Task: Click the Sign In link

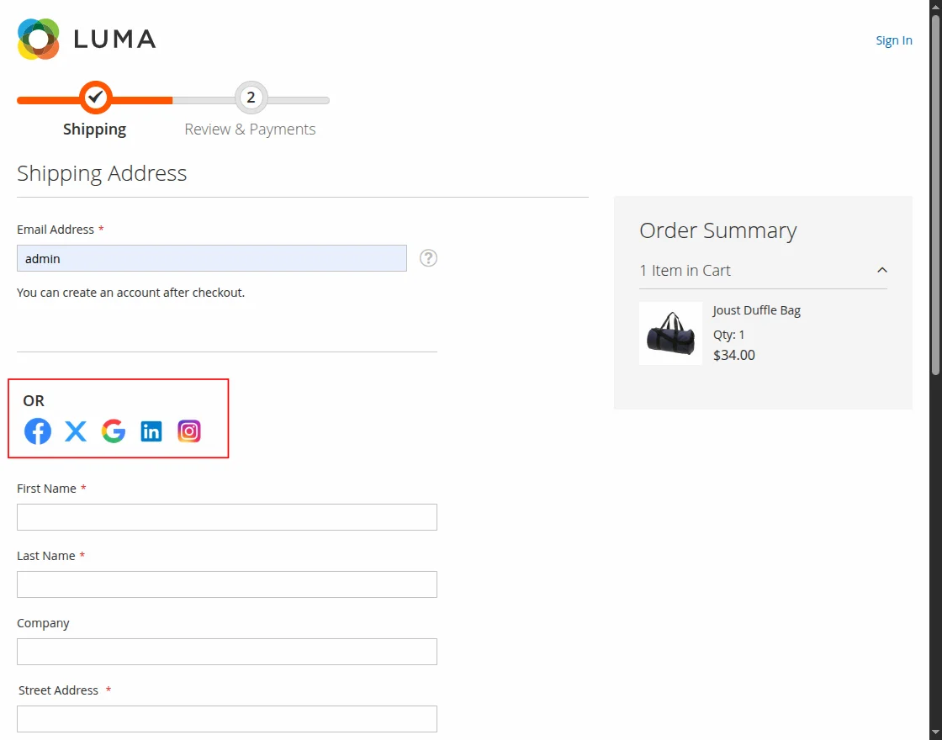Action: pyautogui.click(x=894, y=40)
